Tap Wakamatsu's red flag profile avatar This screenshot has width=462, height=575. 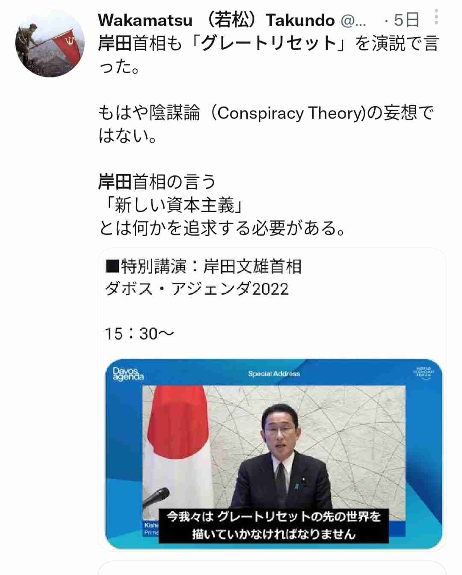[x=50, y=43]
